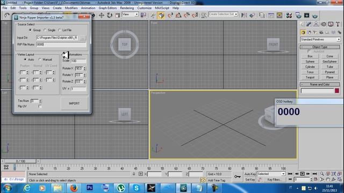Toggle the AutoGrid checkbox
This screenshot has height=193, width=344.
309,51
